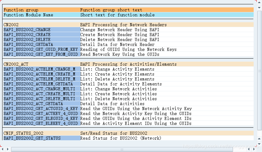Image resolution: width=262 pixels, height=152 pixels.
Task: Click 'BAPI Processing for Activities/Elements' text
Action: [128, 64]
